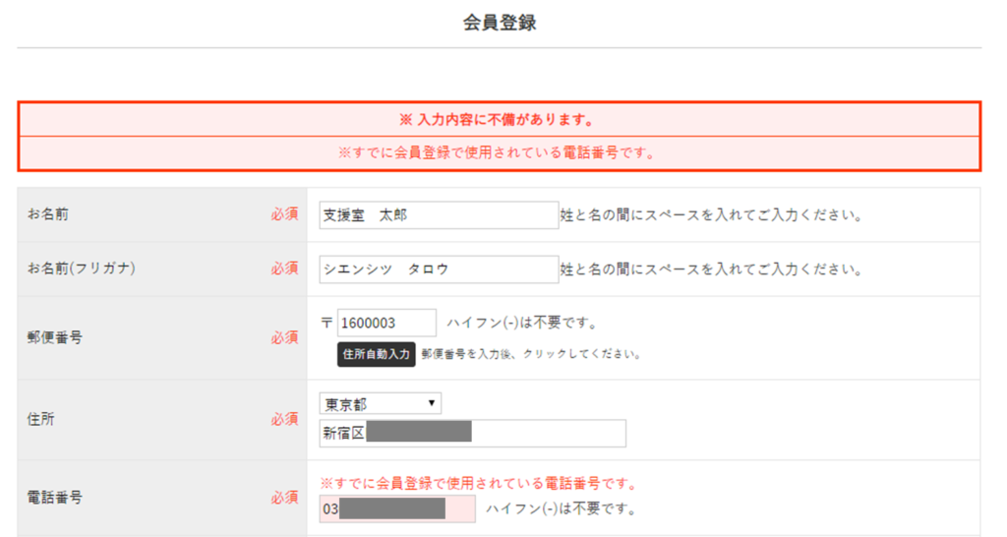
Task: Click the 必須 marker in the 住所 row
Action: pos(284,419)
